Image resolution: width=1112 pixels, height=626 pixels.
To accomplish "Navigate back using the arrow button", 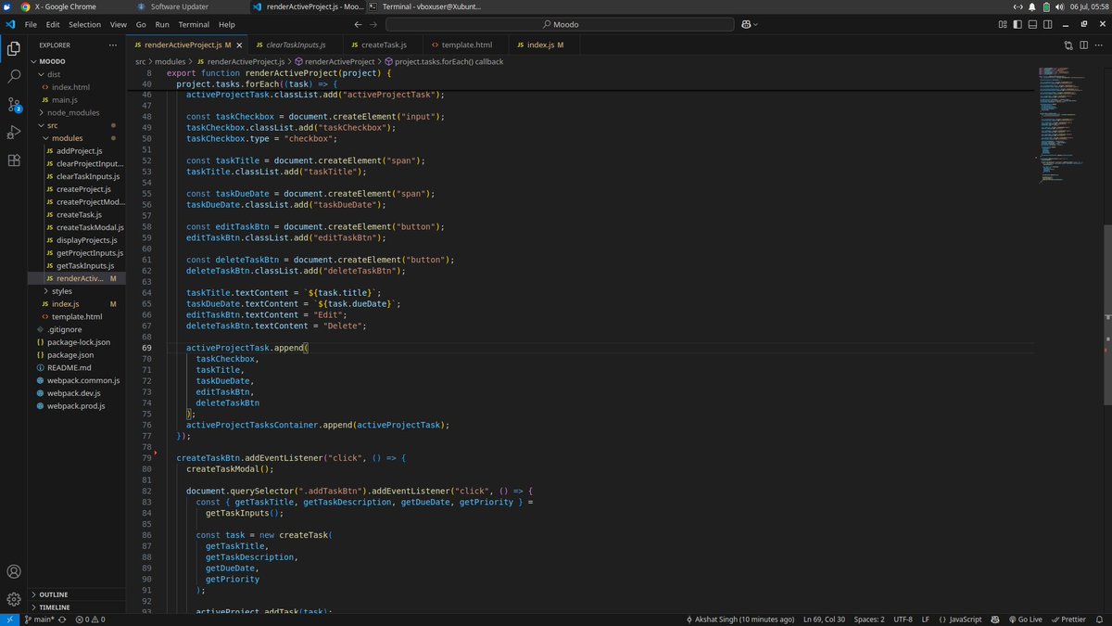I will click(358, 24).
